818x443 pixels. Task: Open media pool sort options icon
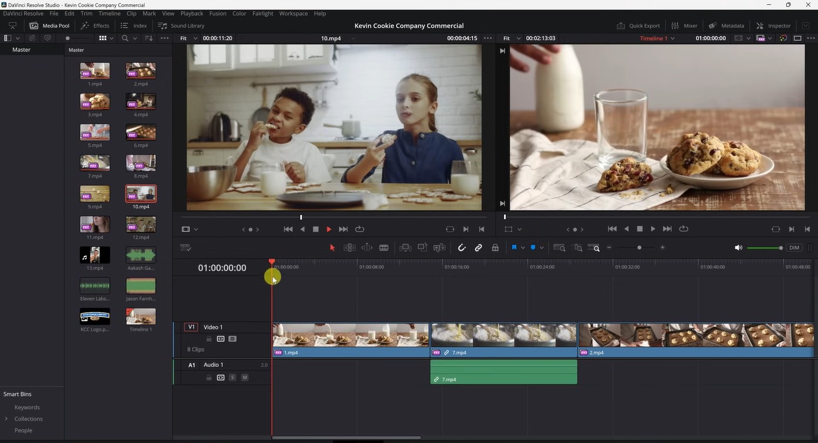pyautogui.click(x=149, y=38)
